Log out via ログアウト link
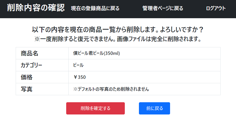The height and width of the screenshot is (128, 236). coord(216,8)
